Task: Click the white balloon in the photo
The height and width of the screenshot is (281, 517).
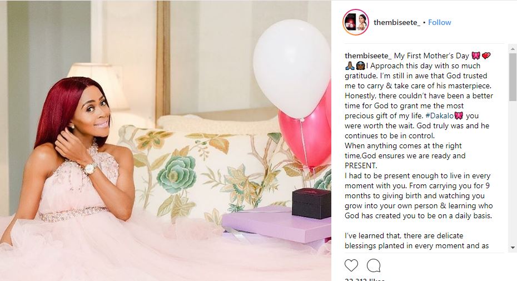Action: pyautogui.click(x=292, y=68)
